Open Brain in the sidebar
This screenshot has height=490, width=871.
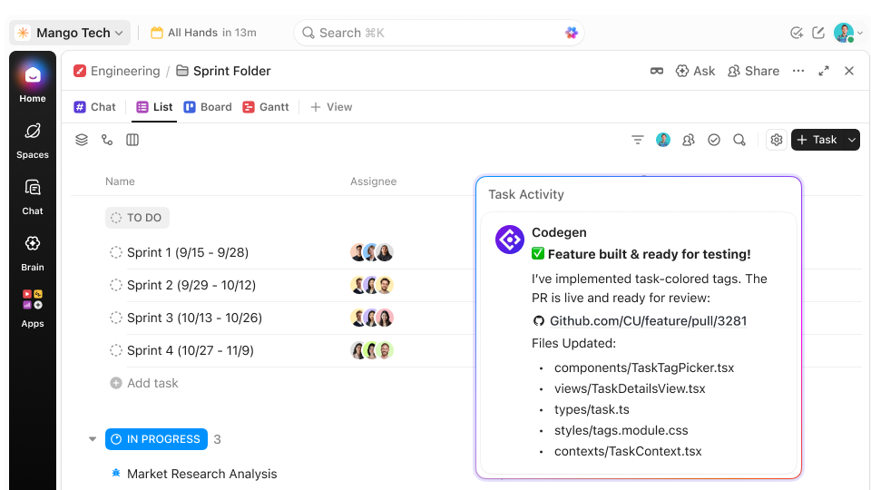click(x=33, y=253)
